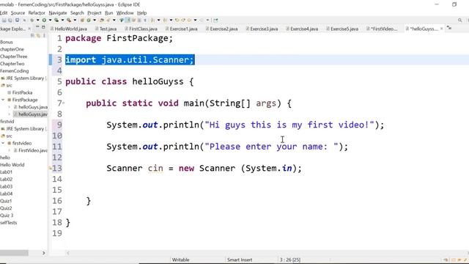Collapse all in Package Explorer

32,35
